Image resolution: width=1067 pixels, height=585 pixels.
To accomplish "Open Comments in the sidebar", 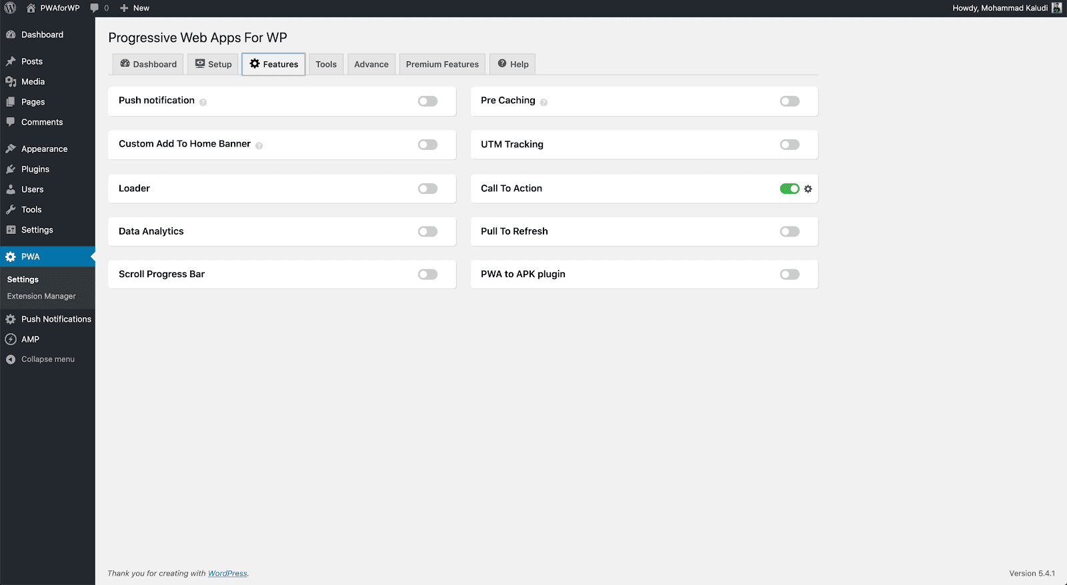I will (x=47, y=122).
